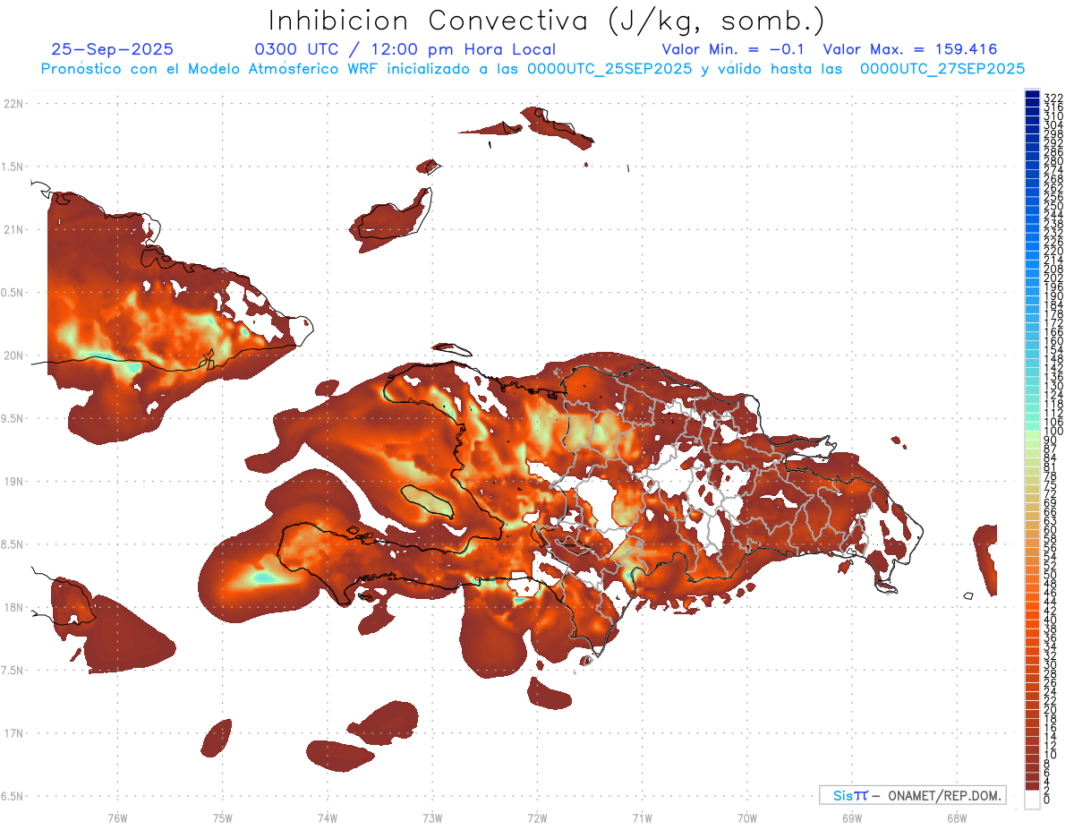This screenshot has width=1074, height=830.
Task: Click Great Inagua island north of Haiti
Action: [391, 219]
